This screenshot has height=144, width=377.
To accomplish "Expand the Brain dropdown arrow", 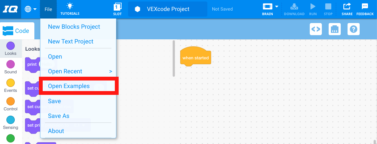I will 277,6.
